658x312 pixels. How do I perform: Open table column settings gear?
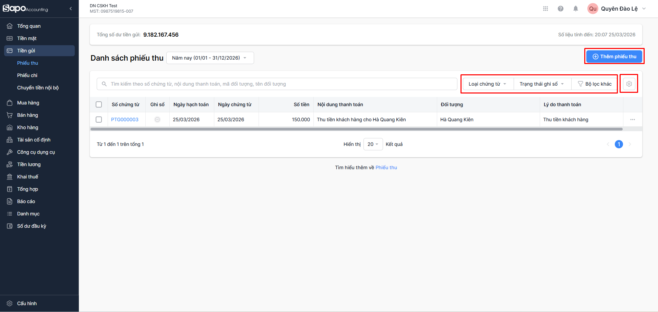click(629, 84)
